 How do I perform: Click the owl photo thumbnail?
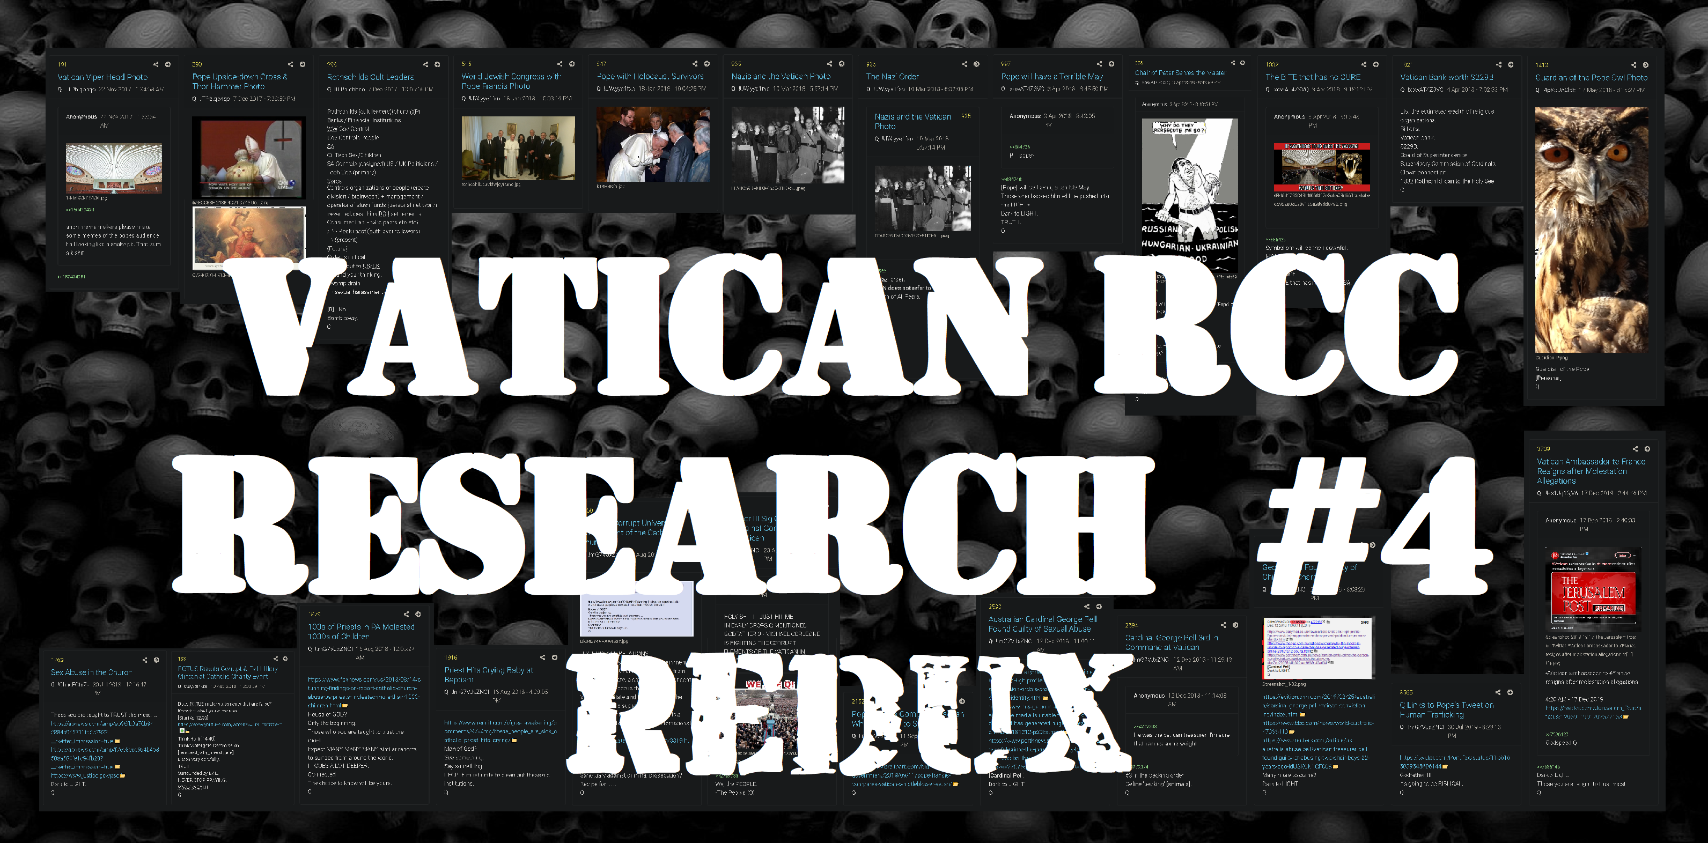pos(1591,230)
